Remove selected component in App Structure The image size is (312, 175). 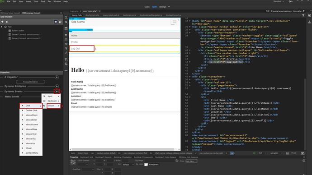coord(7,22)
